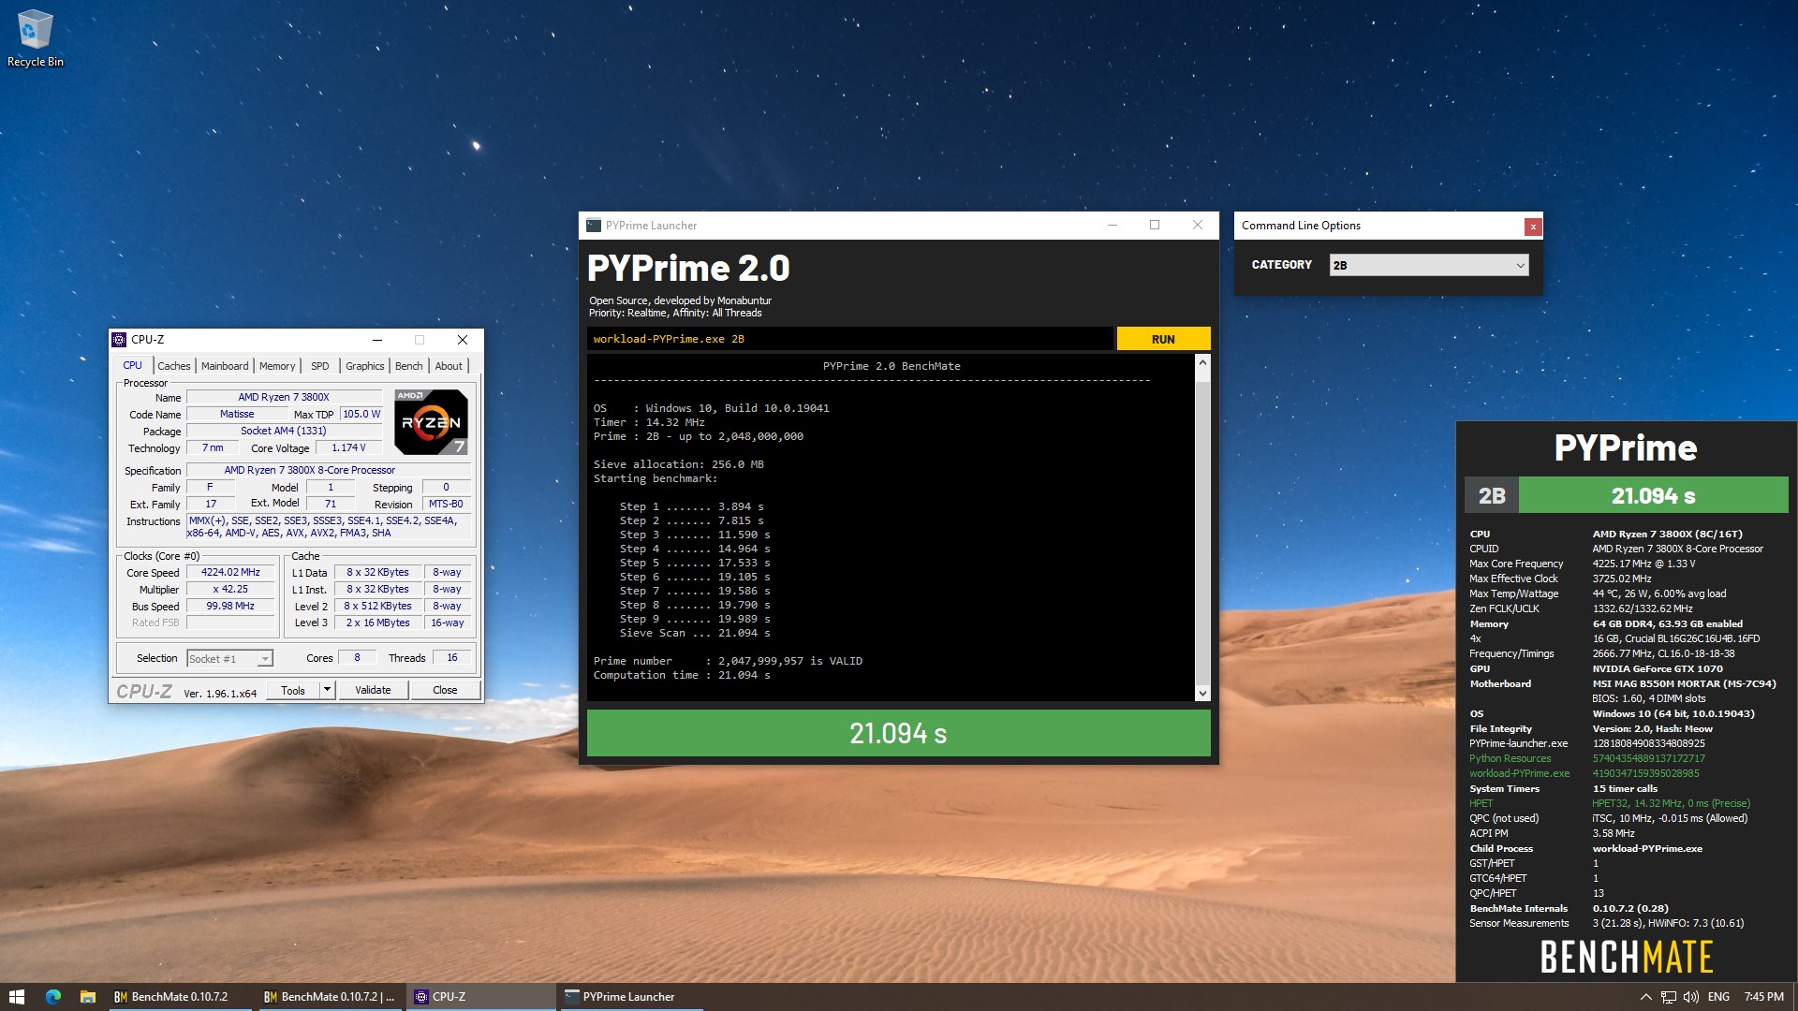Screen dimensions: 1798x1011
Task: Click the Motherboard MSI MAG B550M MORTAR value
Action: coord(1684,683)
